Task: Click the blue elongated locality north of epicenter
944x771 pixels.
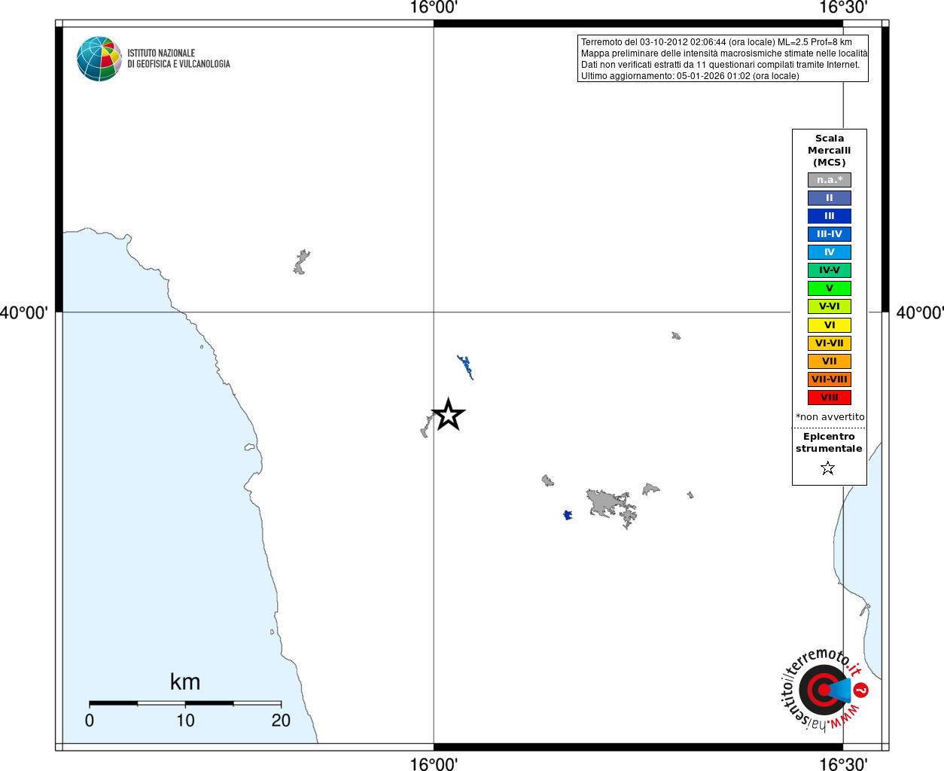Action: tap(465, 367)
